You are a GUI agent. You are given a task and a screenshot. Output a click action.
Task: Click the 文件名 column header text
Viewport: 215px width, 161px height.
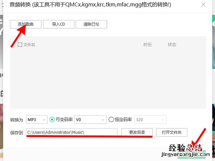pos(29,45)
